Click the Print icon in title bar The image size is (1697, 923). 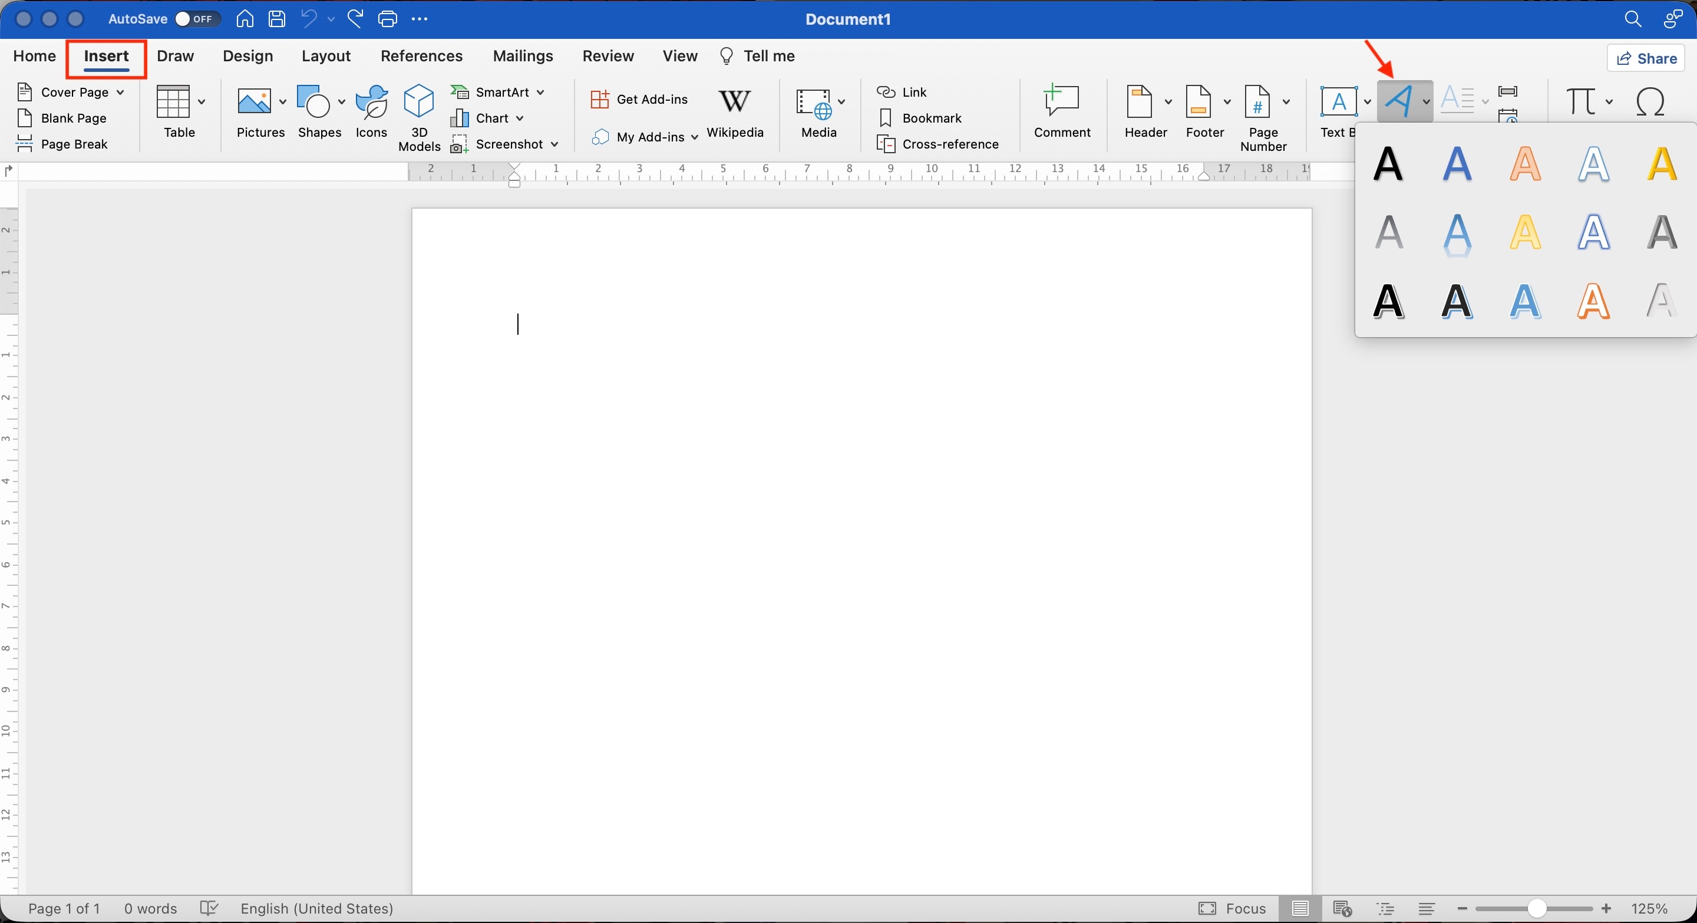pyautogui.click(x=387, y=18)
